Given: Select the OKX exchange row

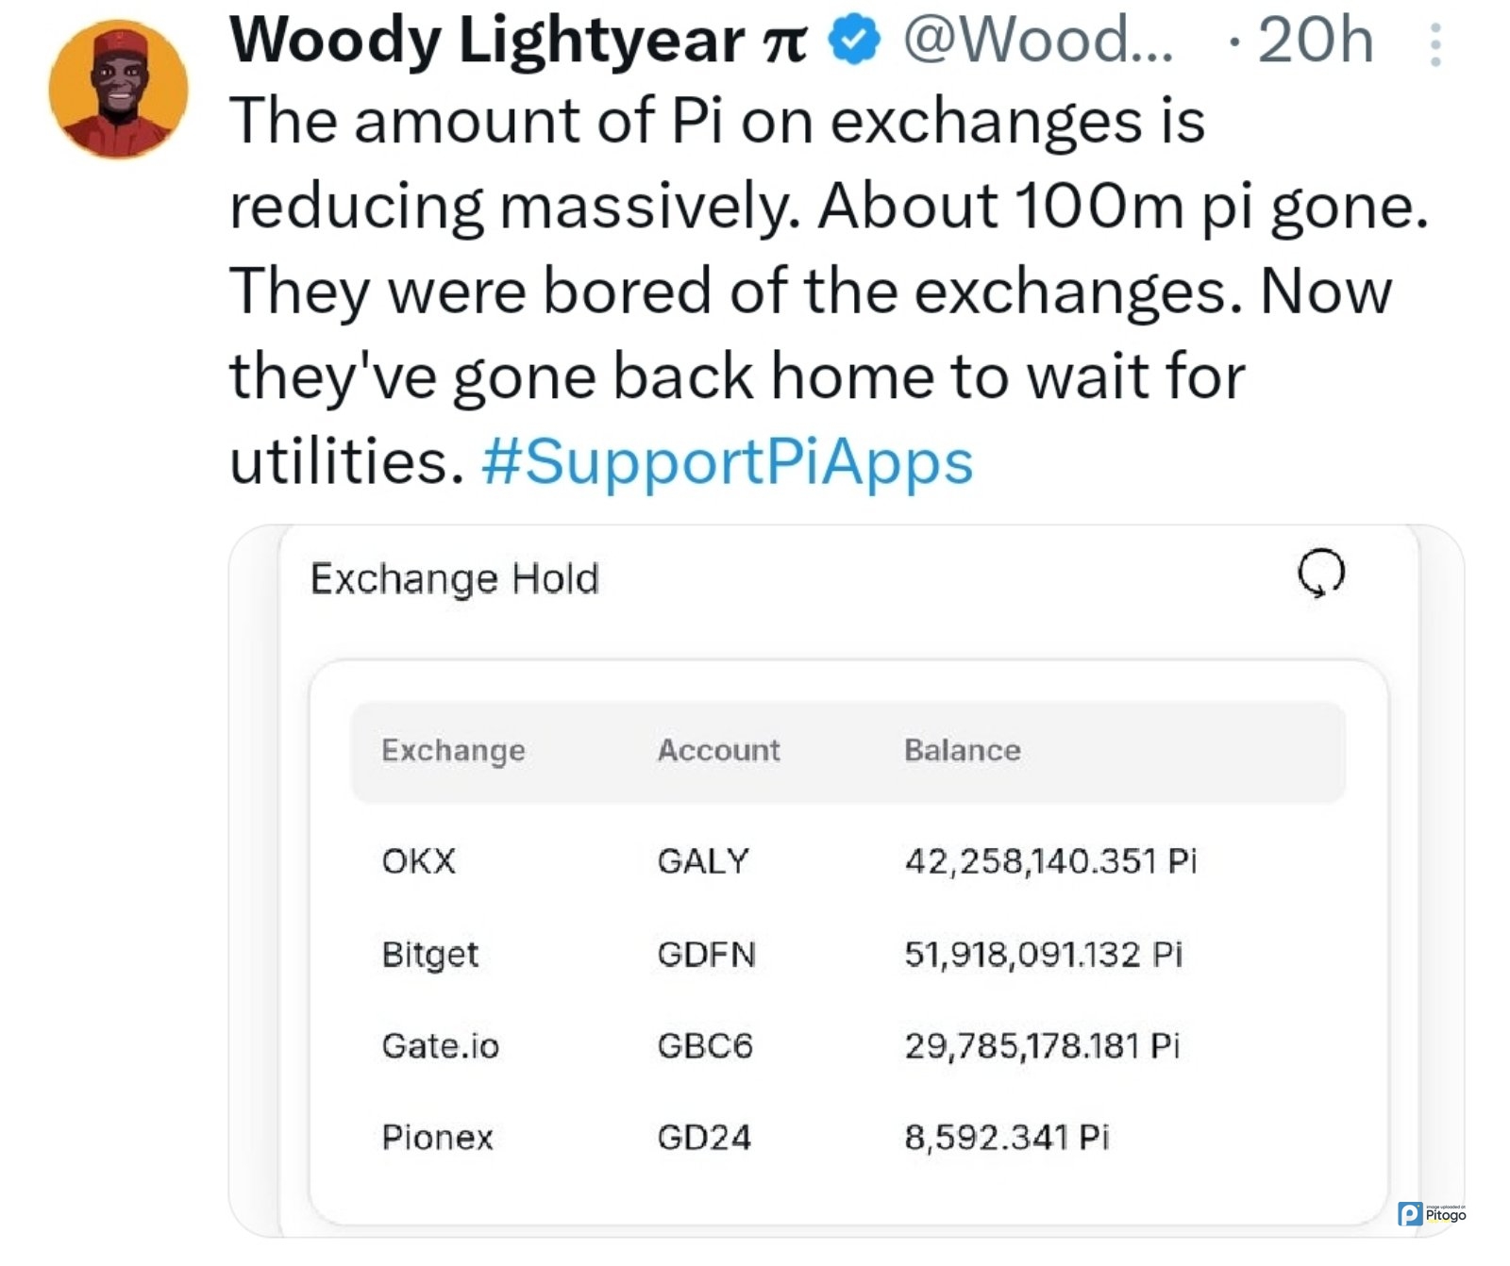Looking at the screenshot, I should pyautogui.click(x=419, y=860).
